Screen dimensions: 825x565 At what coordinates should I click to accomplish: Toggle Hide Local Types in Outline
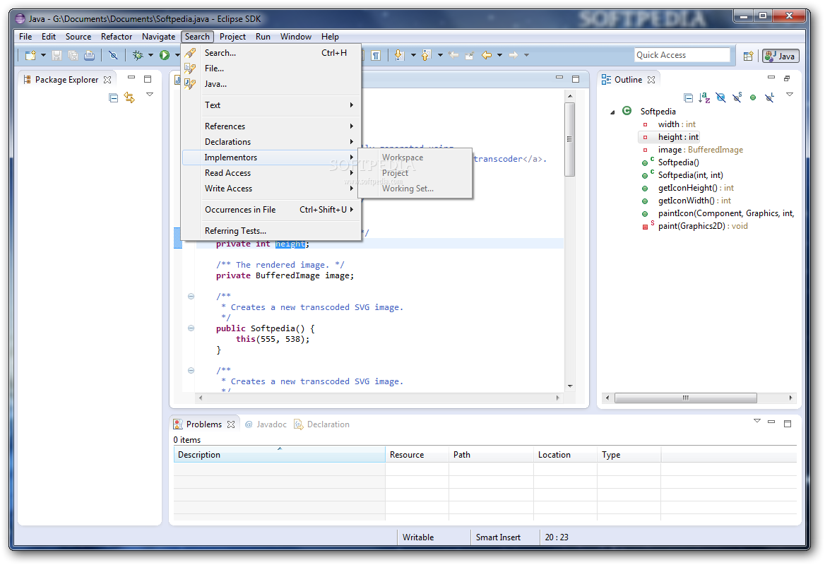point(769,98)
